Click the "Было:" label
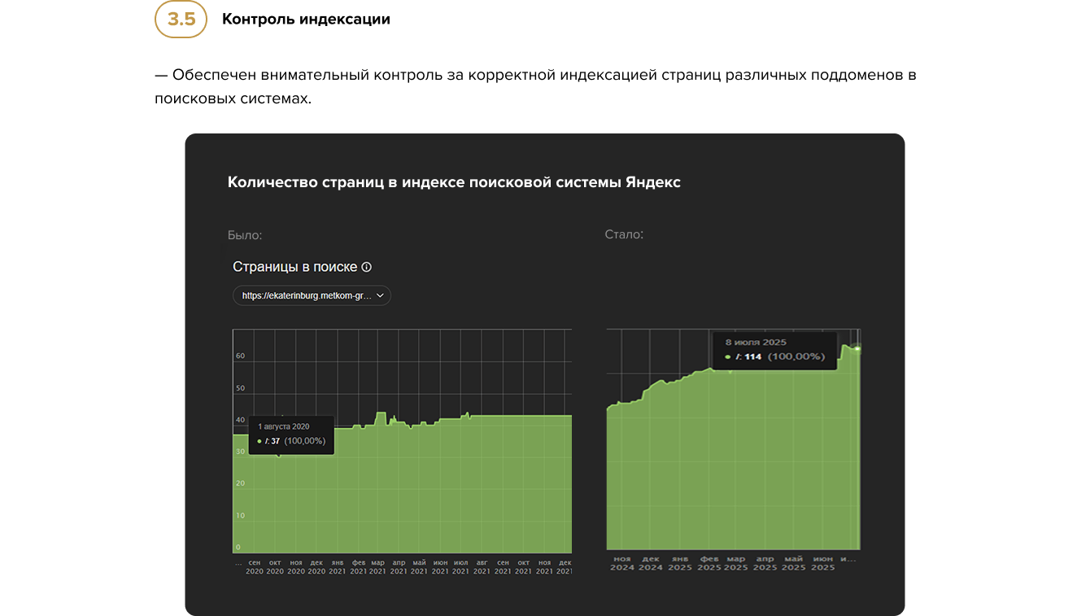The image size is (1090, 616). pos(245,235)
